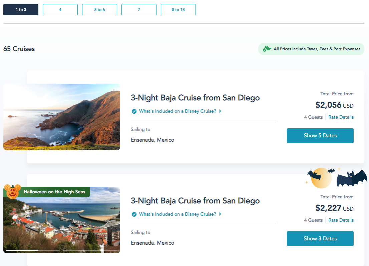Image resolution: width=369 pixels, height=266 pixels.
Task: Click the Mickey pumpkin Halloween icon
Action: click(13, 192)
